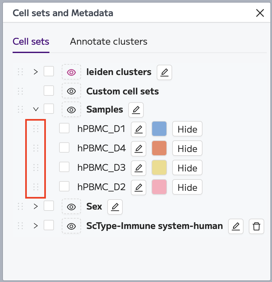Open the orange hPBMC_D4 color swatch
This screenshot has height=282, width=272.
(x=159, y=148)
